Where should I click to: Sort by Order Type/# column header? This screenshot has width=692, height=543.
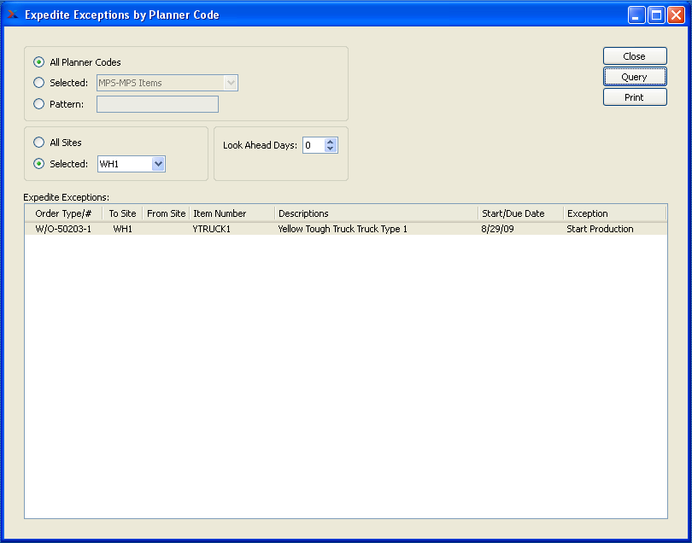pos(63,213)
